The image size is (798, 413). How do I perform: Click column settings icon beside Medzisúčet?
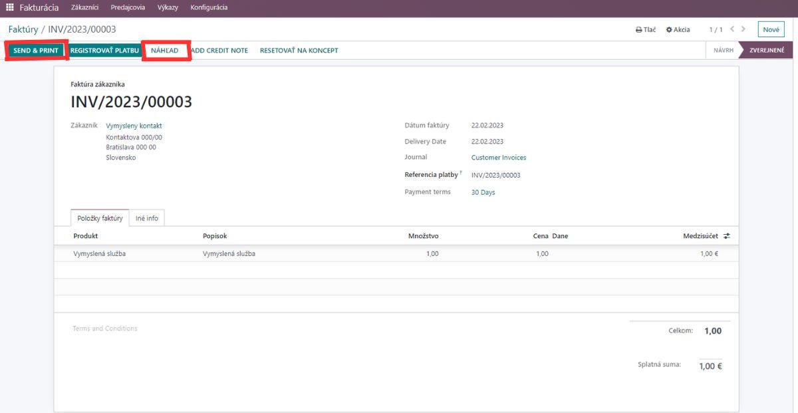(727, 236)
